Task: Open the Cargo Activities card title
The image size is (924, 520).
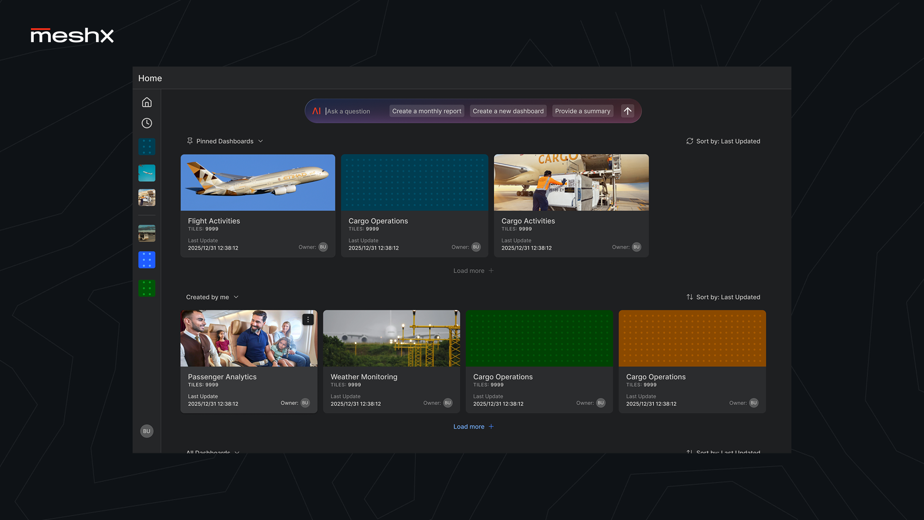Action: (x=528, y=221)
